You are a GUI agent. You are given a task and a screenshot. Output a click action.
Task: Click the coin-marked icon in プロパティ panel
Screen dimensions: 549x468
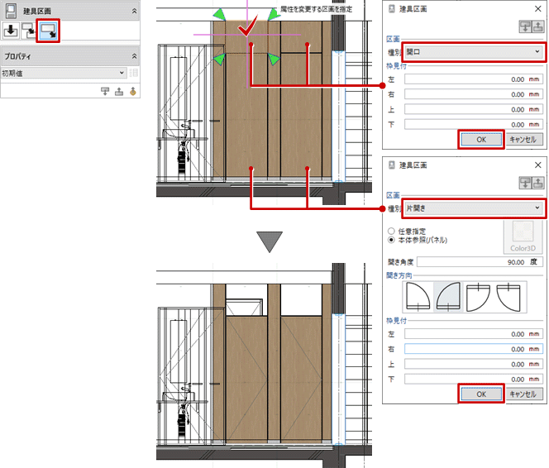pyautogui.click(x=132, y=91)
